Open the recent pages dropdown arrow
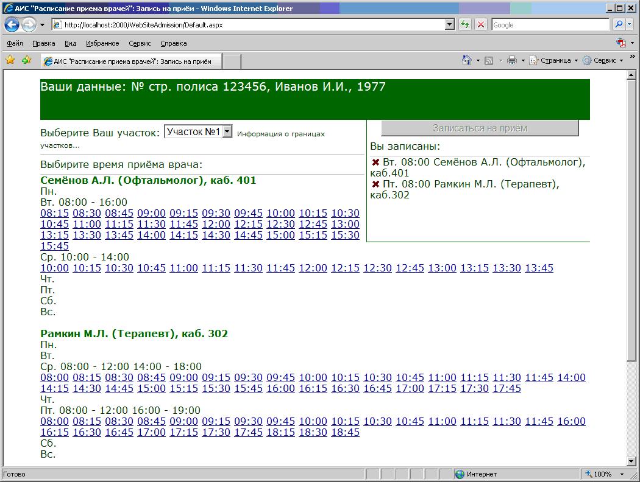Screen dimensions: 640x482 point(42,25)
